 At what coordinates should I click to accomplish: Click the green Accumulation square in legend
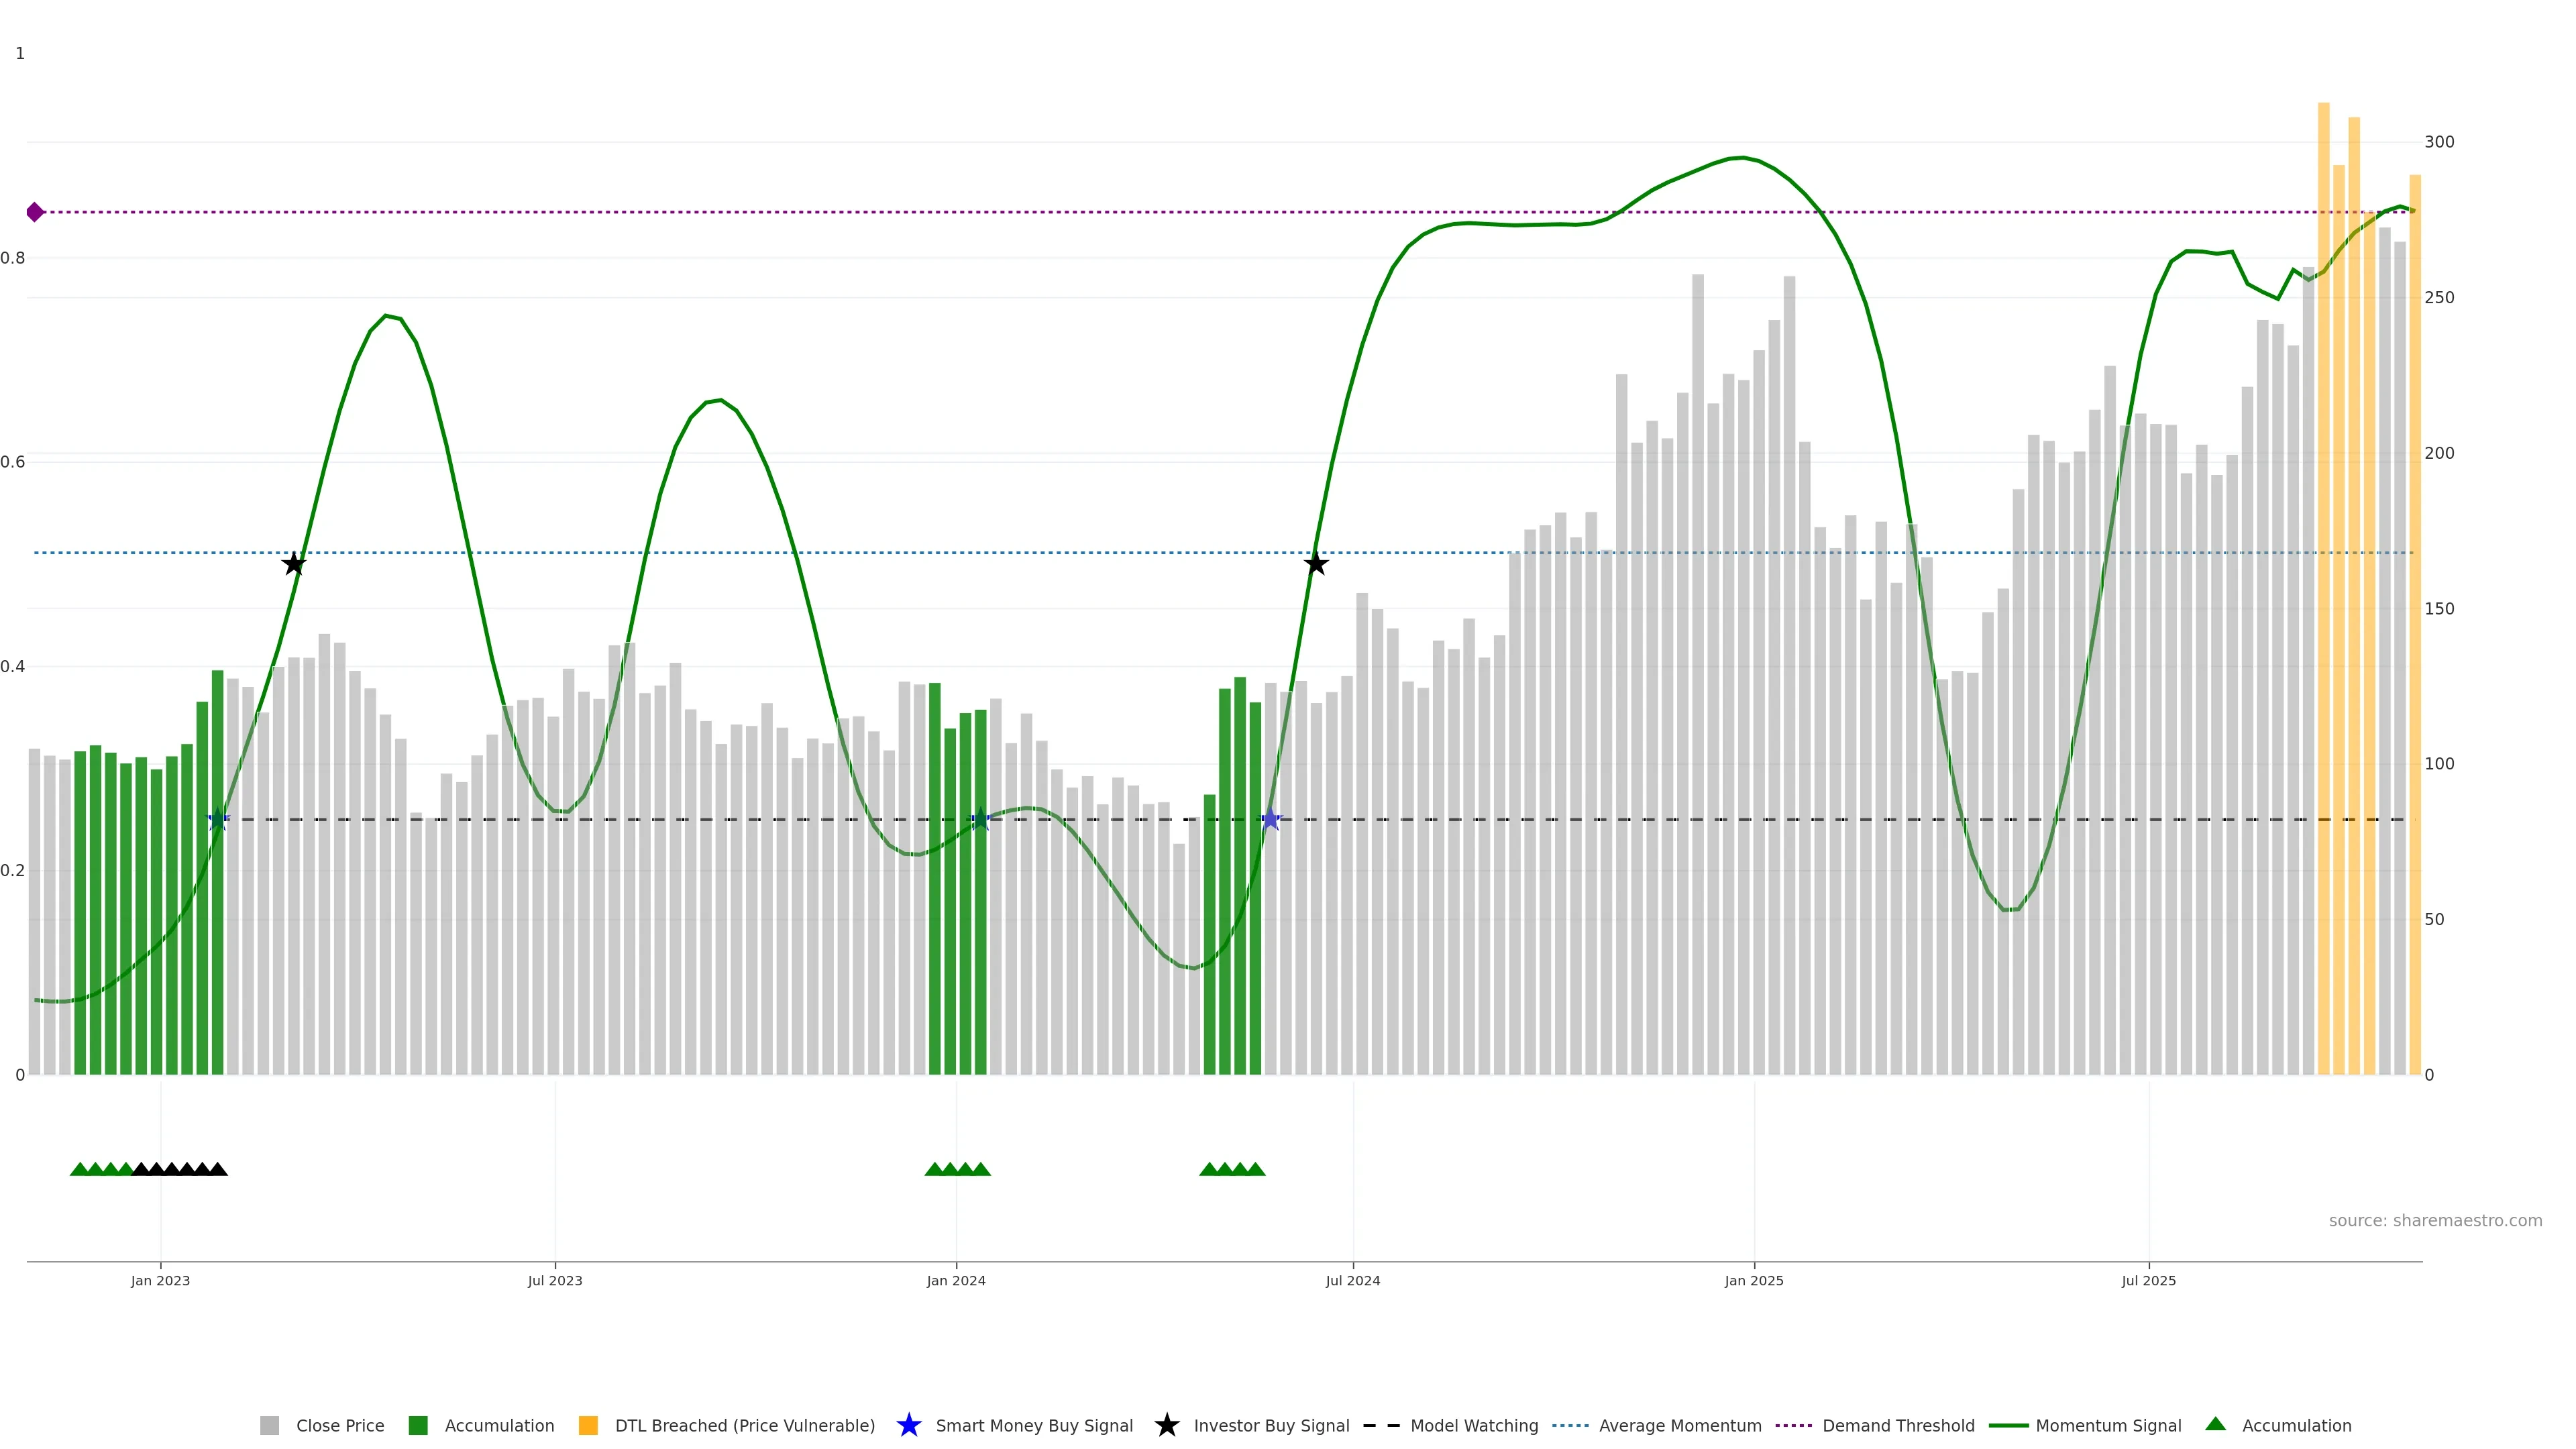pos(418,1426)
